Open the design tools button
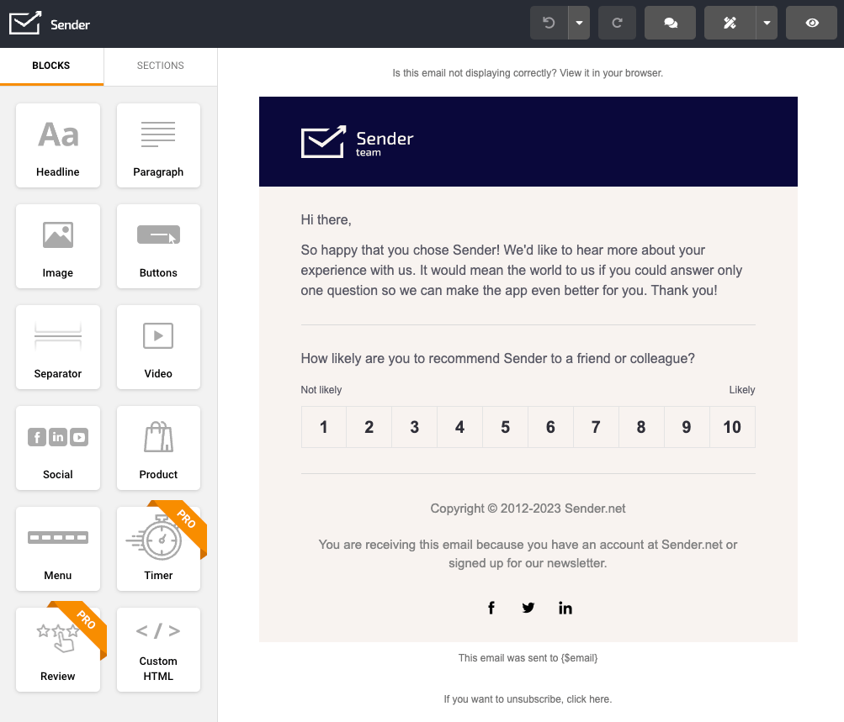 730,23
